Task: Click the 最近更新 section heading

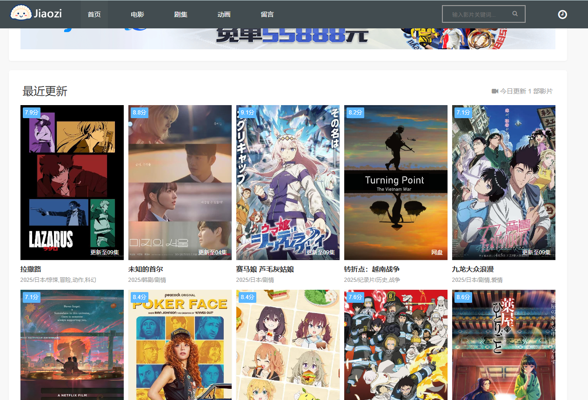Action: 45,91
